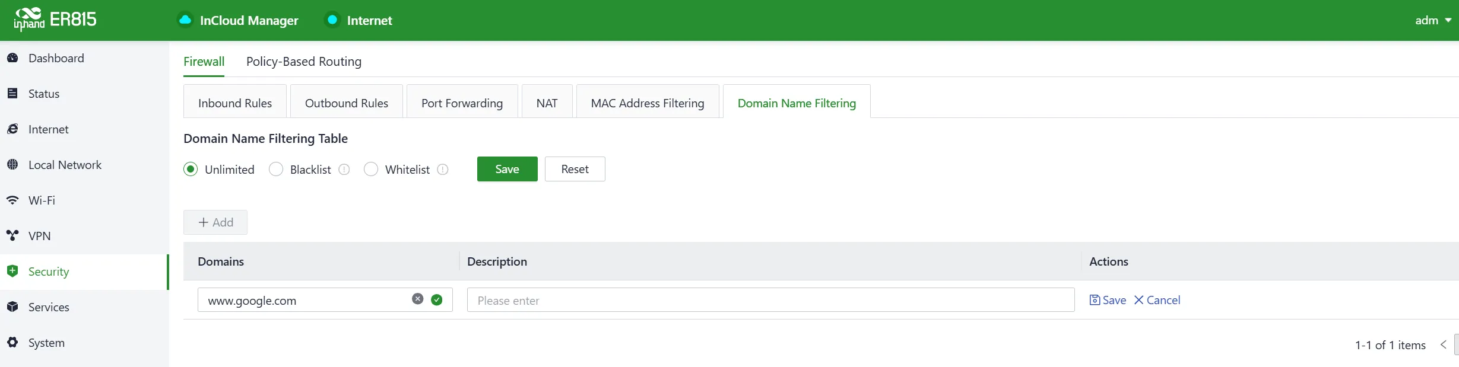
Task: Click the VPN nodes icon in sidebar
Action: click(x=12, y=236)
